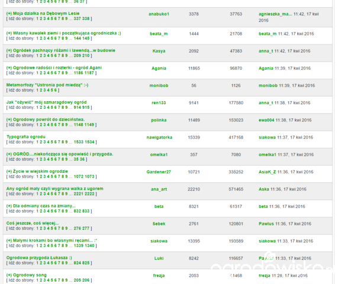Image resolution: width=341 pixels, height=284 pixels.
Task: Open thread 'Życie w wiejskim ogrodzie'
Action: [40, 172]
